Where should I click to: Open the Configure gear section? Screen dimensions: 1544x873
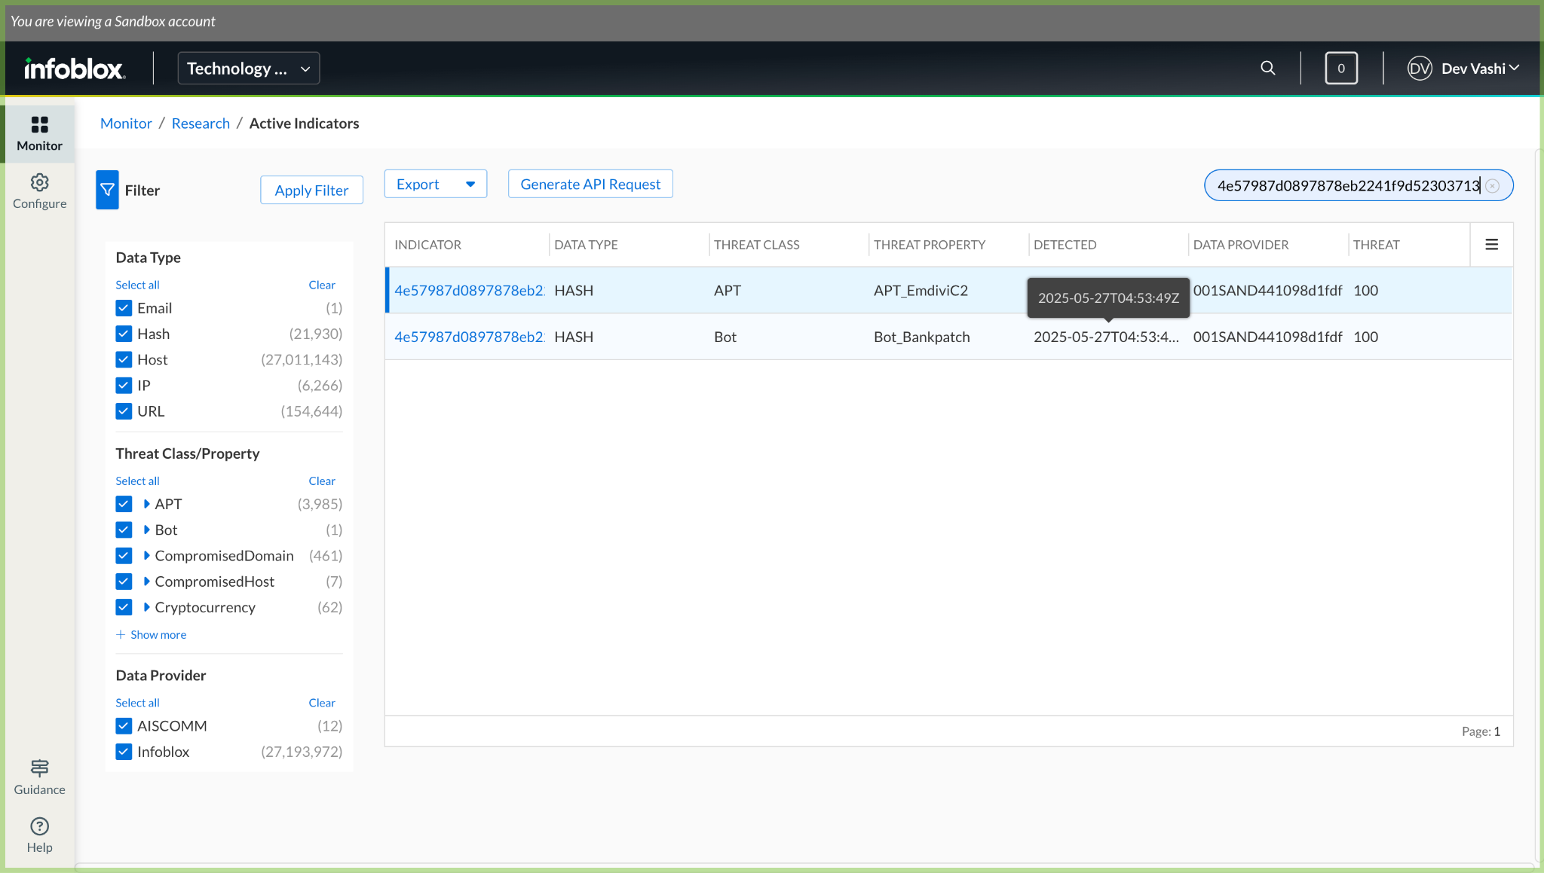tap(39, 191)
